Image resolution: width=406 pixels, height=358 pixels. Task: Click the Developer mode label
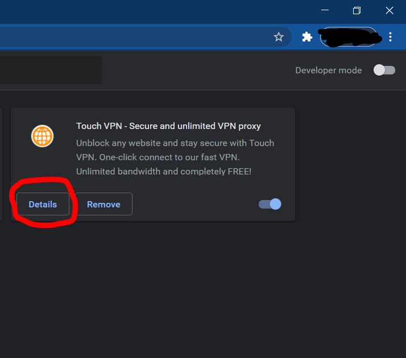point(328,70)
